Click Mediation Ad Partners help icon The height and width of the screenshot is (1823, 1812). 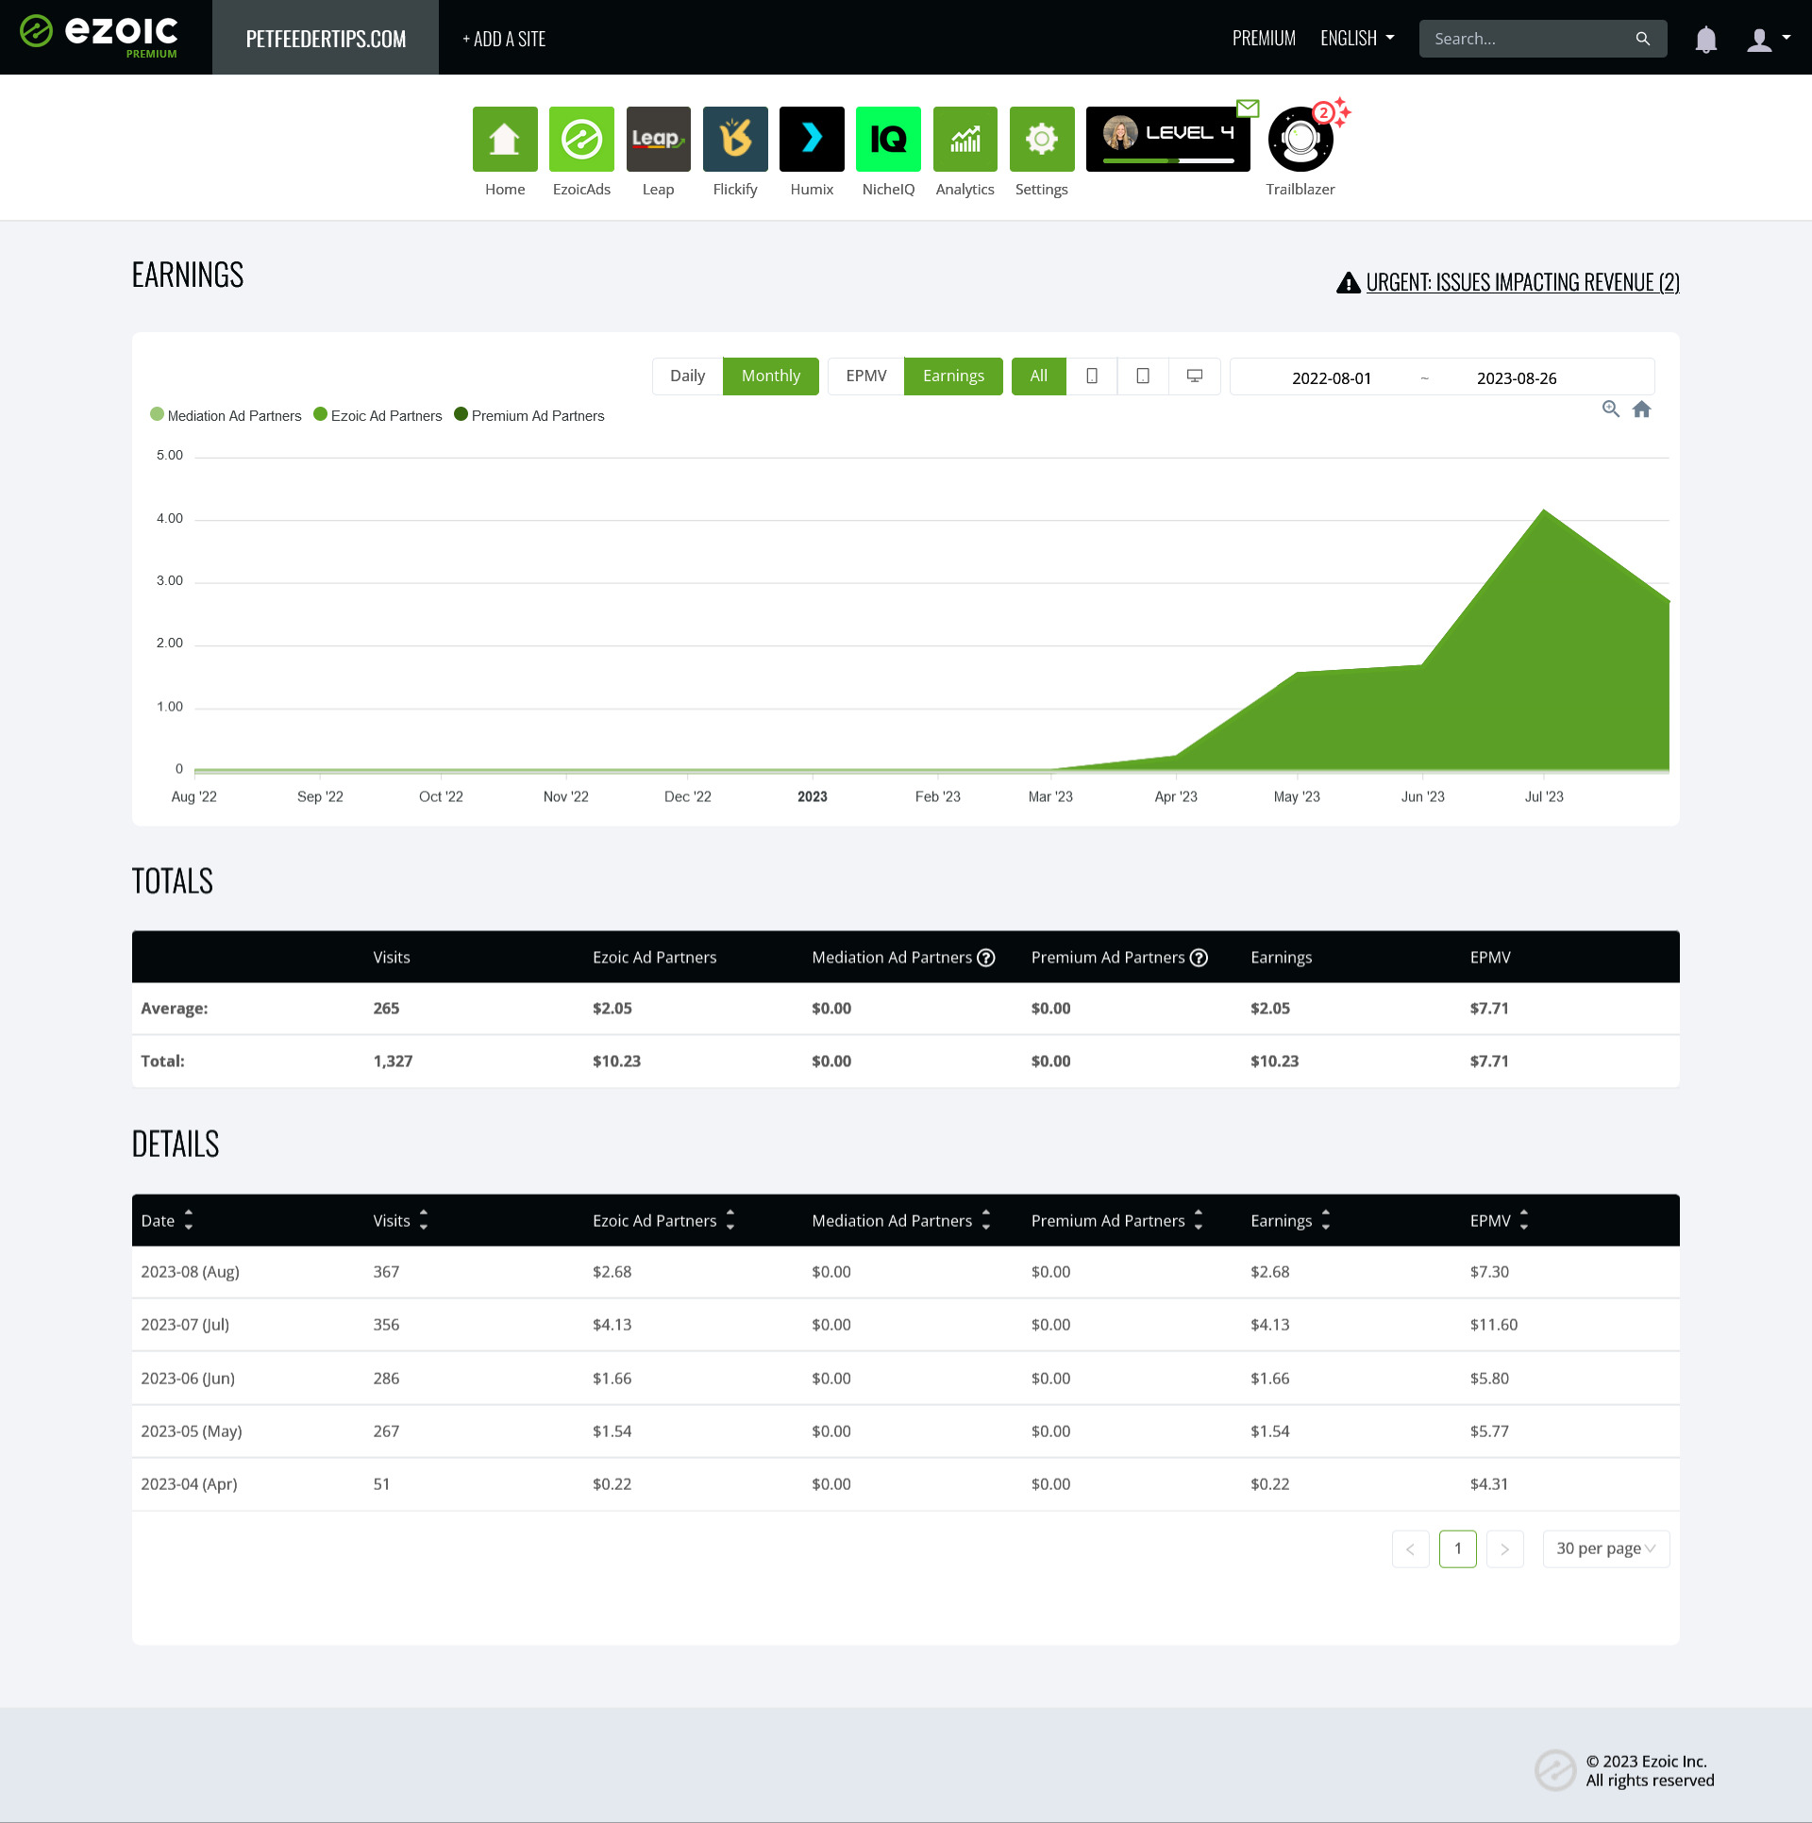coord(986,958)
